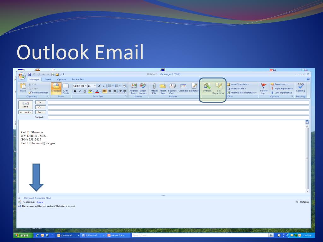Open CRM pane Options

coord(302,202)
